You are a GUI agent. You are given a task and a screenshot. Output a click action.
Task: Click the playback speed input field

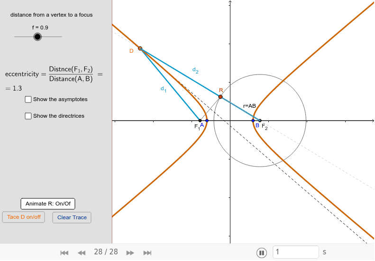pyautogui.click(x=296, y=252)
